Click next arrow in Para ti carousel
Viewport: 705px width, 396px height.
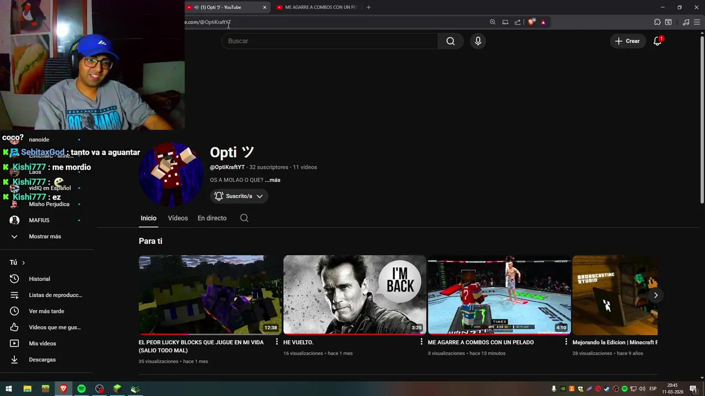(x=655, y=295)
